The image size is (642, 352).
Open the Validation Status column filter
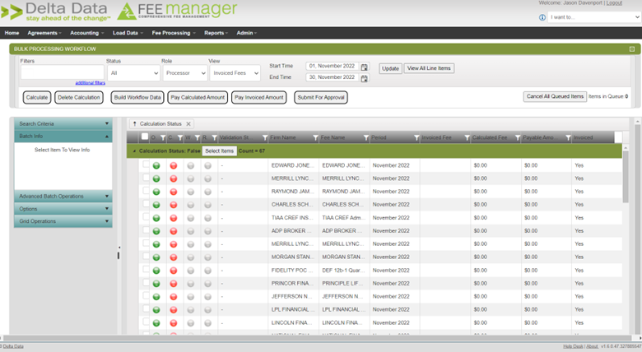pos(265,138)
